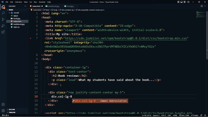Open the Accounts menu icon
The image size is (208, 117).
coord(3,104)
